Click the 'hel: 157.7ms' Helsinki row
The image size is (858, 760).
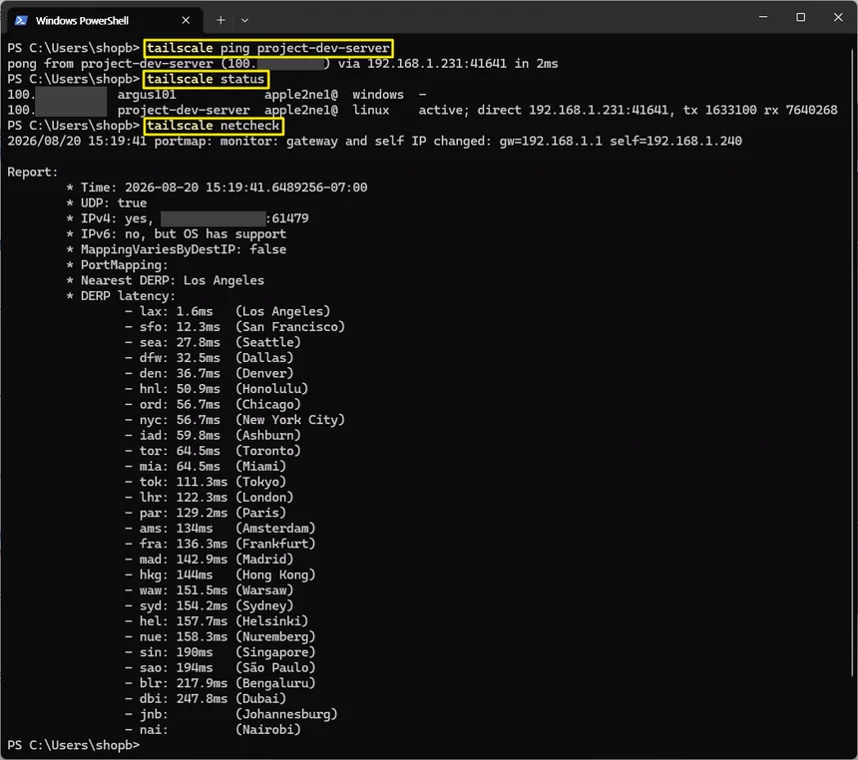pos(216,621)
